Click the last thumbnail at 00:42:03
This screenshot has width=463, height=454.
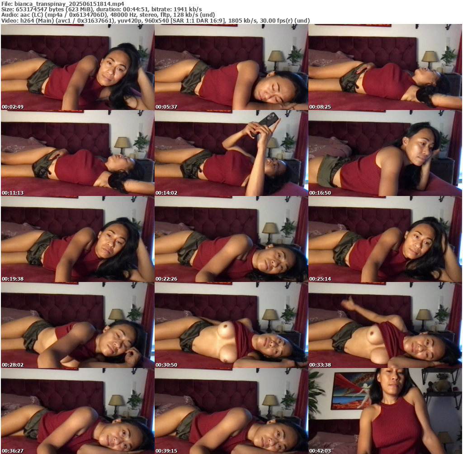[385, 411]
